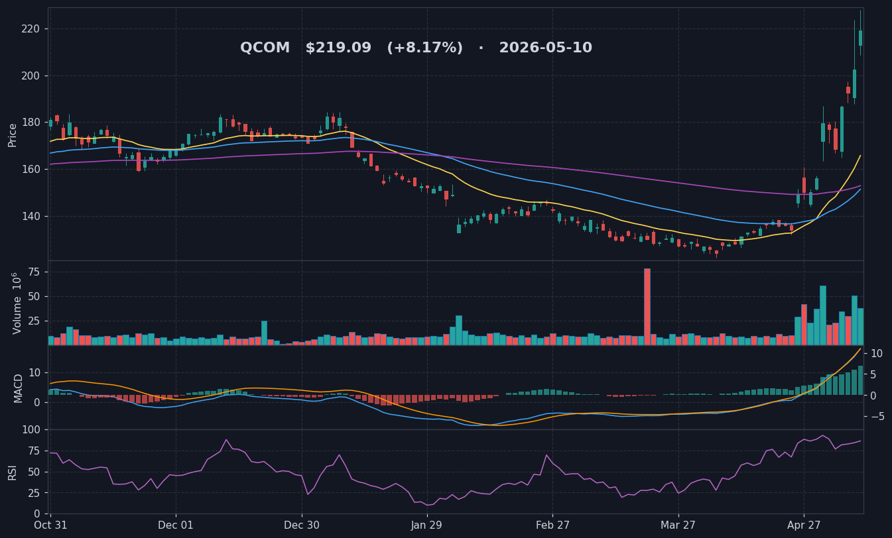This screenshot has width=892, height=538.
Task: Click the 'Volume 10⁶' axis title
Action: click(x=17, y=303)
